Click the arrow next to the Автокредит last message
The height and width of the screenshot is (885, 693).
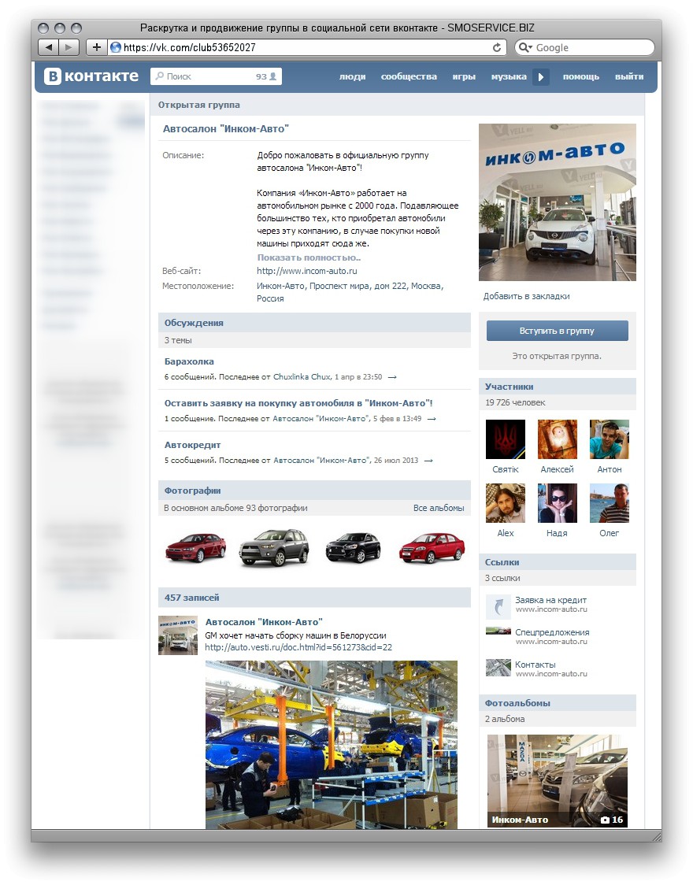(428, 461)
